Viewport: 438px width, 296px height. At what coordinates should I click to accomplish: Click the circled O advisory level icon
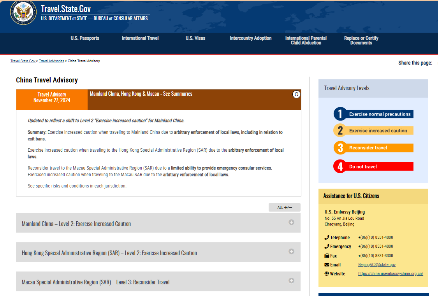coord(296,94)
